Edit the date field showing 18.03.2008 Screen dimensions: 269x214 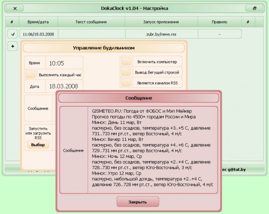tap(64, 86)
